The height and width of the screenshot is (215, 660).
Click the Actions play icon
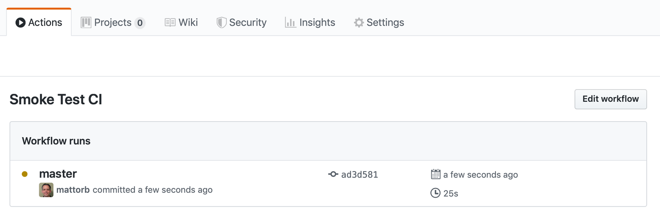[x=20, y=22]
